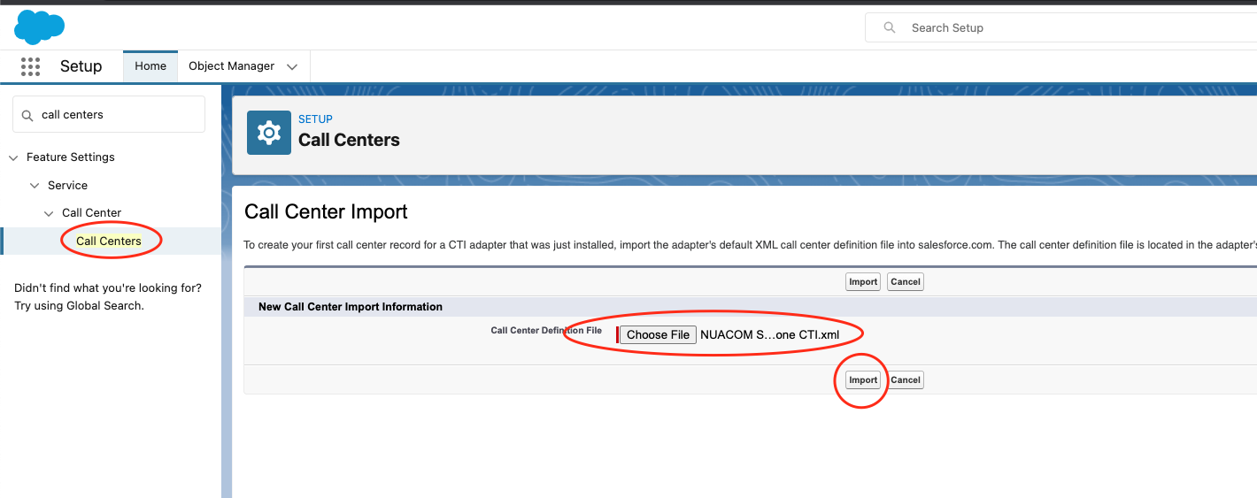The height and width of the screenshot is (498, 1257).
Task: Open the App Launcher dots grid
Action: (30, 66)
